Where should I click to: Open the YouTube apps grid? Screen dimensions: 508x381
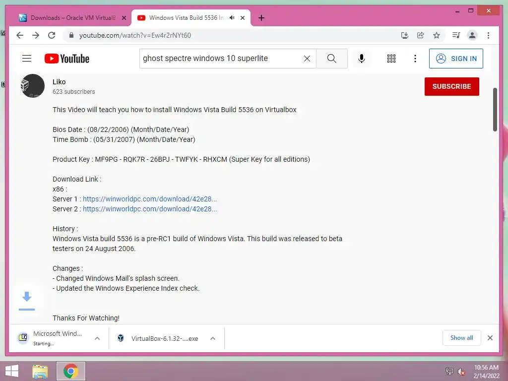[x=391, y=59]
